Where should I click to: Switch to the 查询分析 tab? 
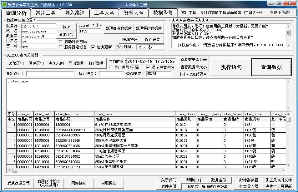(x=16, y=13)
